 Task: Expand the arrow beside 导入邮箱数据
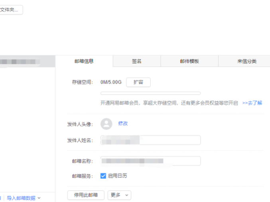tap(39, 198)
